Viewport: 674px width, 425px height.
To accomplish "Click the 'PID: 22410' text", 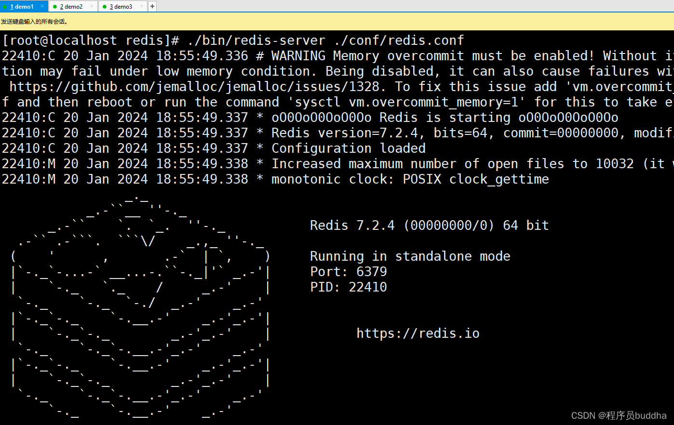I will pyautogui.click(x=349, y=287).
